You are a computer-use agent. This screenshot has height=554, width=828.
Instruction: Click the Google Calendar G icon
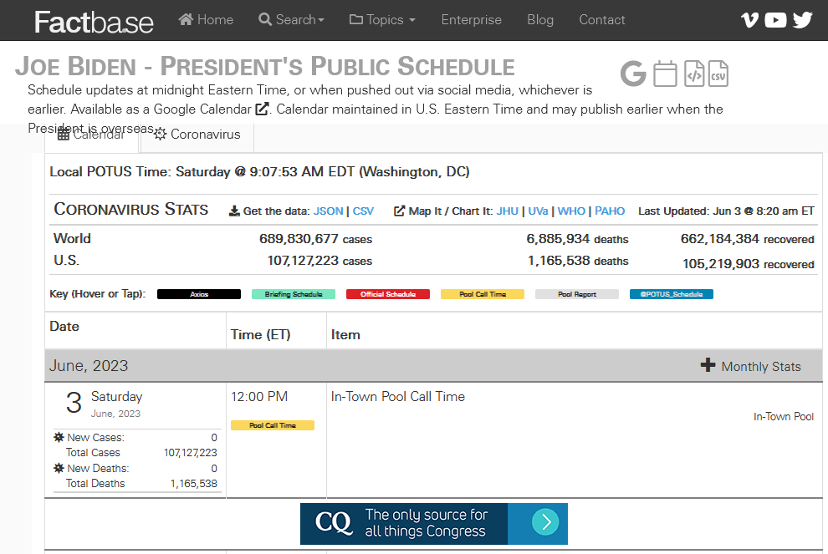(633, 74)
